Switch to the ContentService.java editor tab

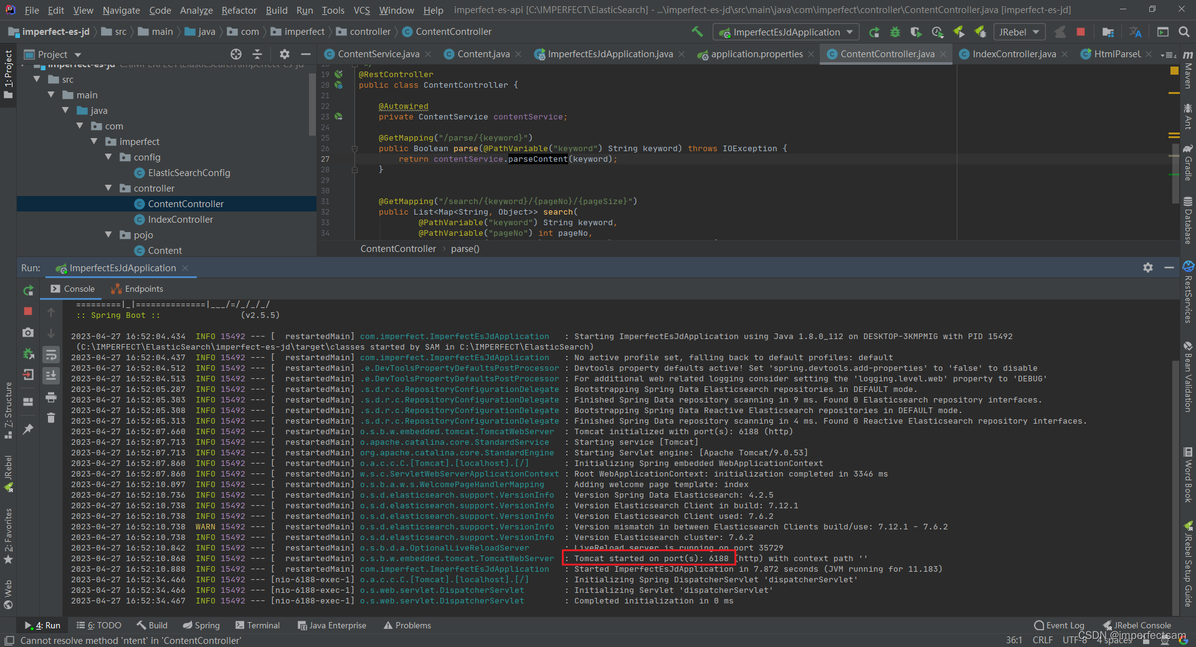coord(378,54)
